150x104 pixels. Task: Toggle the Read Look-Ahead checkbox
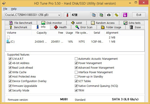[10, 68]
